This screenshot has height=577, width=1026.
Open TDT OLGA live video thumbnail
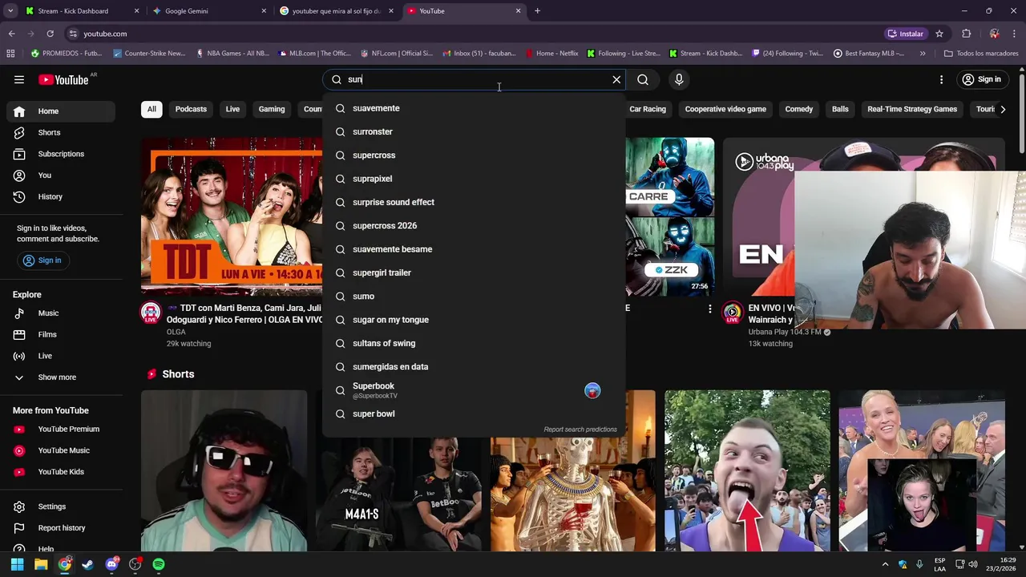tap(232, 216)
